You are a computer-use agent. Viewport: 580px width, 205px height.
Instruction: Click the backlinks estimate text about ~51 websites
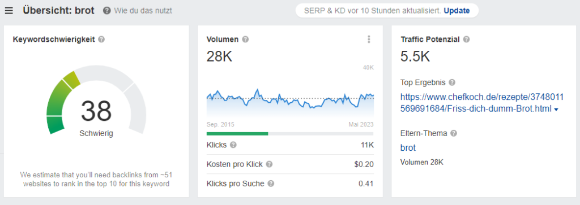click(96, 179)
